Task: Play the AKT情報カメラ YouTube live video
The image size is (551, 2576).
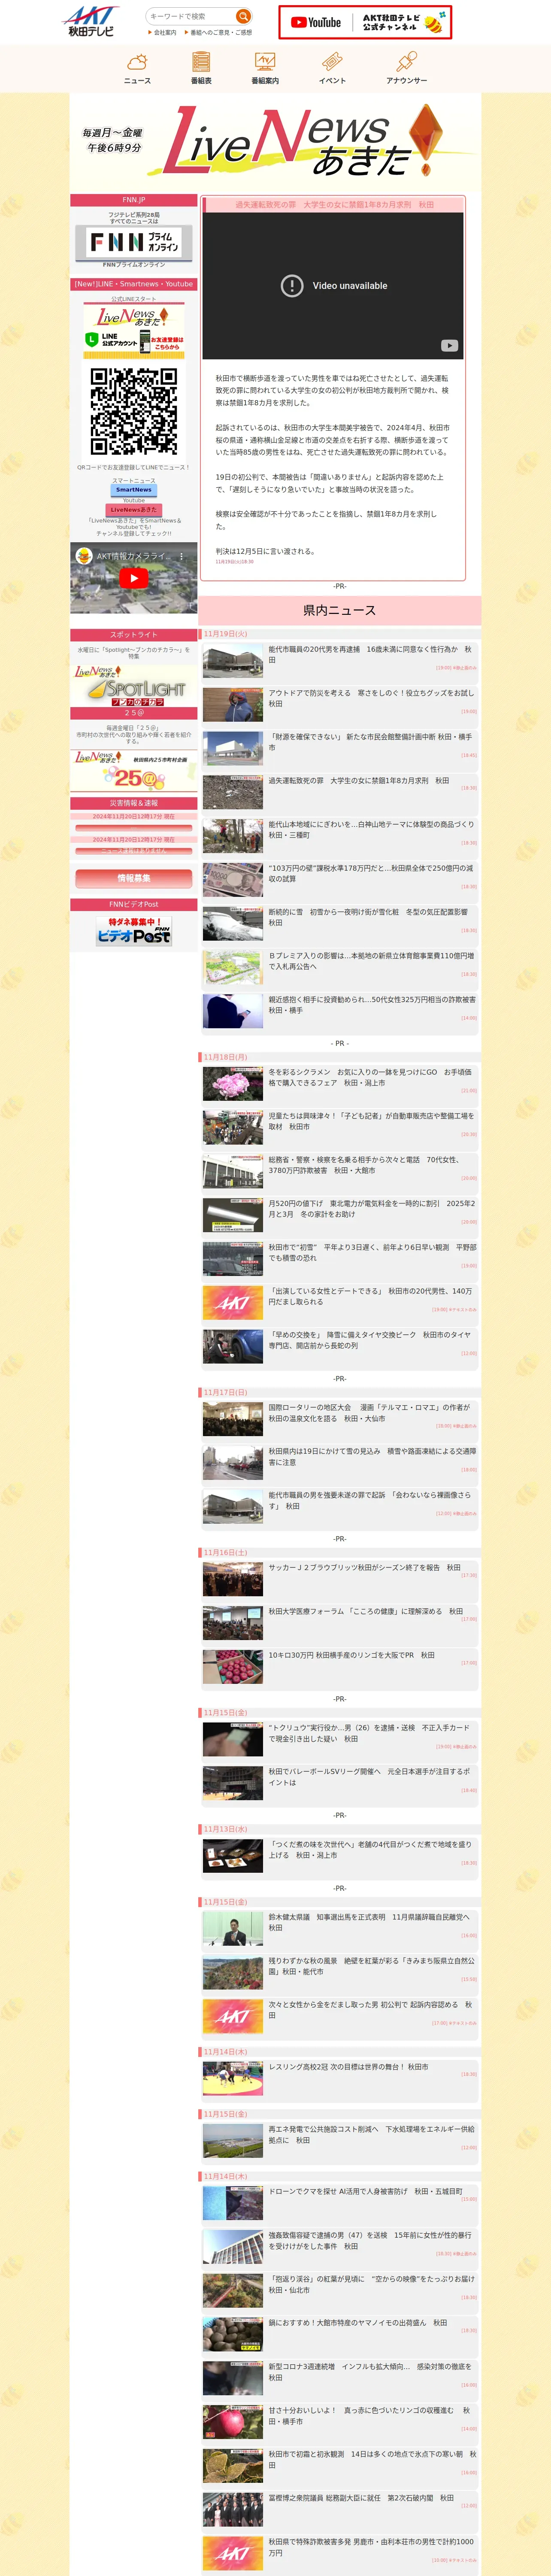Action: click(x=134, y=577)
